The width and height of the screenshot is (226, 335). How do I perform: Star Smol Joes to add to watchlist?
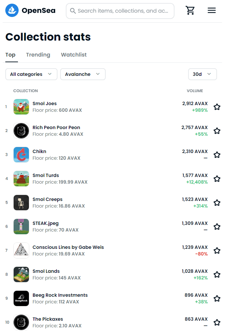point(217,107)
